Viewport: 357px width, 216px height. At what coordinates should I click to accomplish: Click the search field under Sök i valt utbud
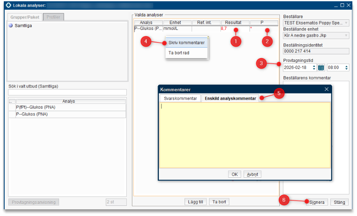(x=67, y=92)
